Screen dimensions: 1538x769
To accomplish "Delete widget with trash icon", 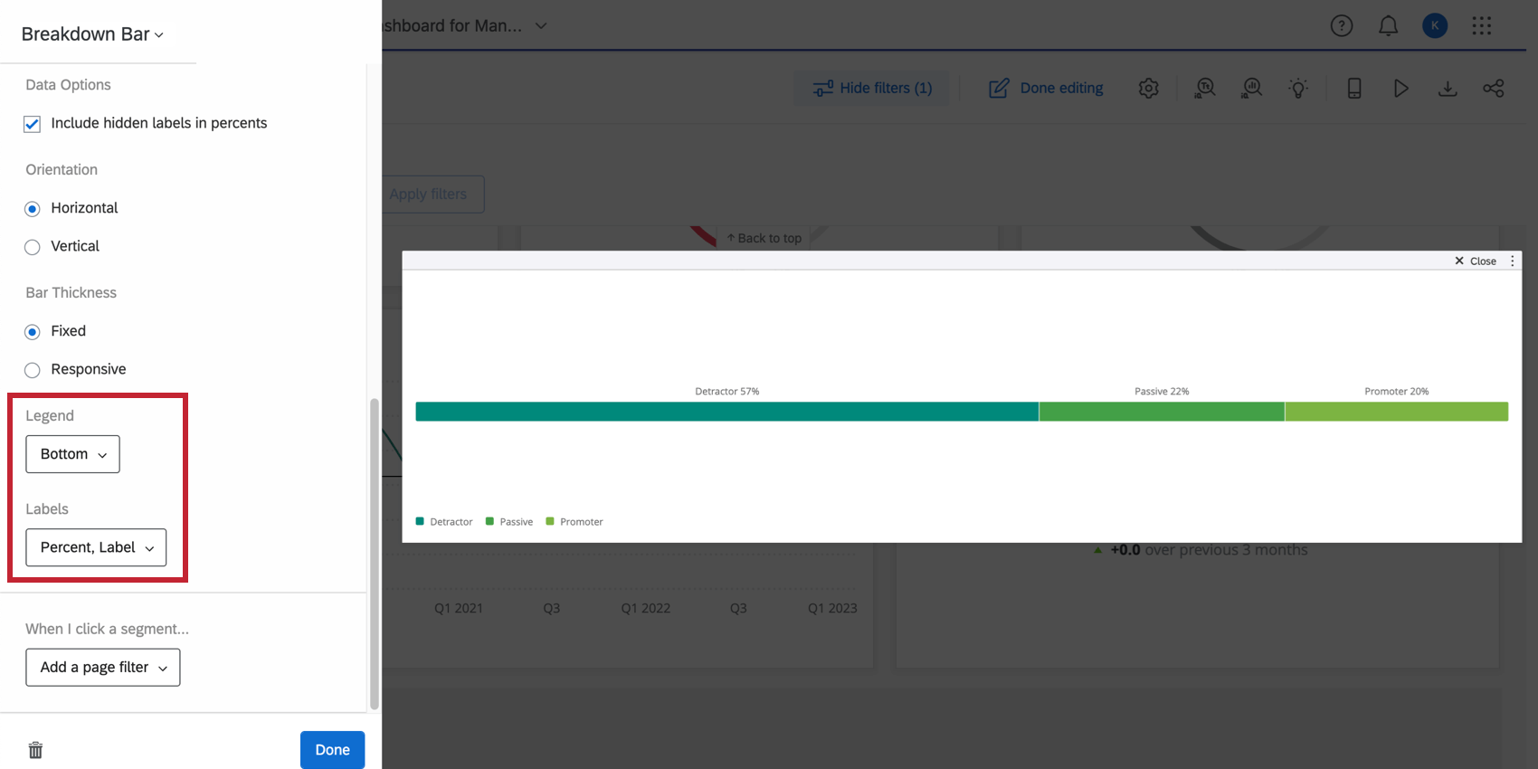I will pyautogui.click(x=35, y=750).
